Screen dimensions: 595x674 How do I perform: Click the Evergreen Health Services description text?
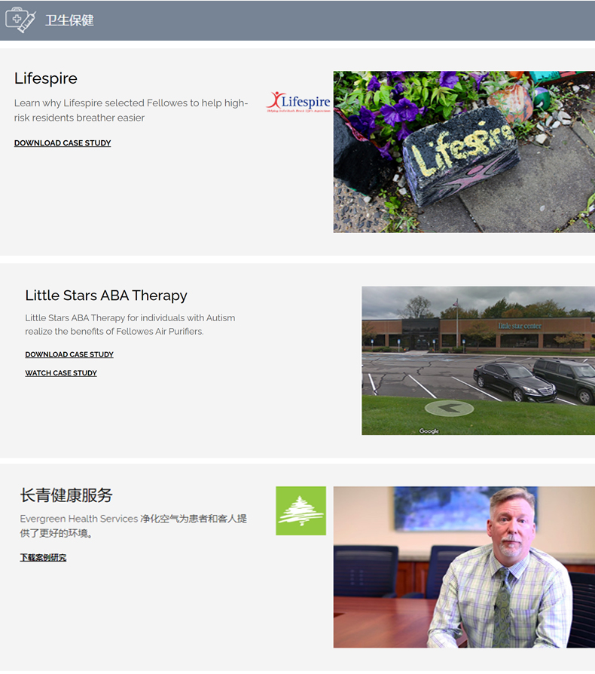(133, 525)
